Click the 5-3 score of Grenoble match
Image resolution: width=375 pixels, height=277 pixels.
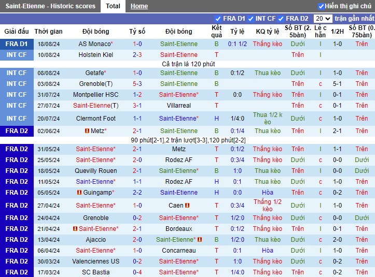click(137, 84)
